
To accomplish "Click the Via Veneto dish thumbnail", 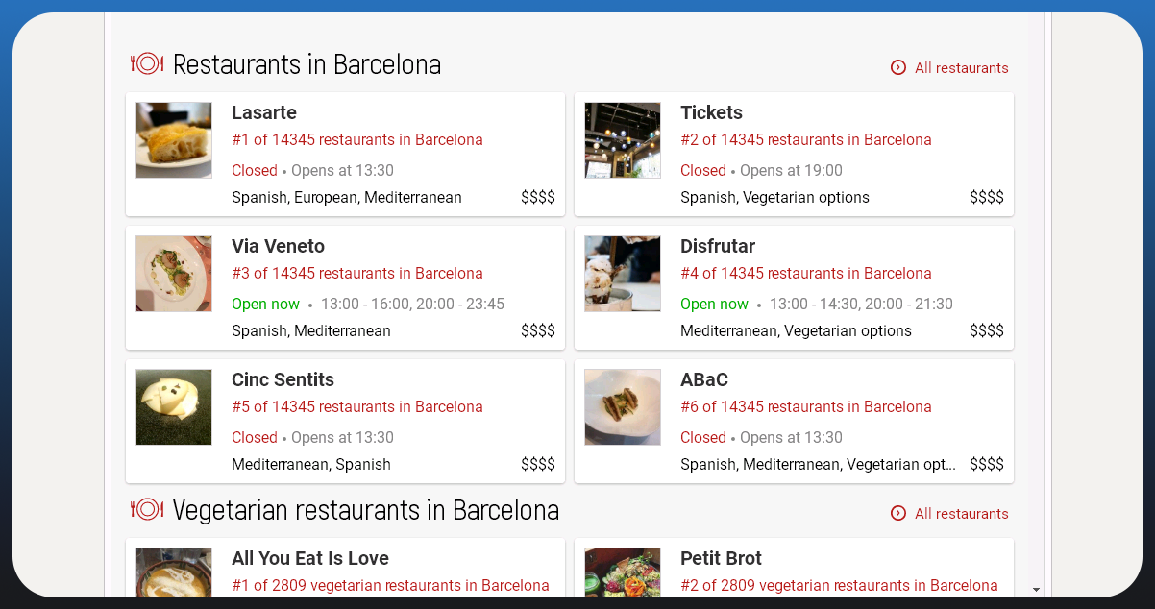I will point(174,274).
